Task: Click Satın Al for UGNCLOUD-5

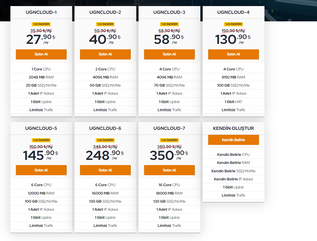Action: 41,170
